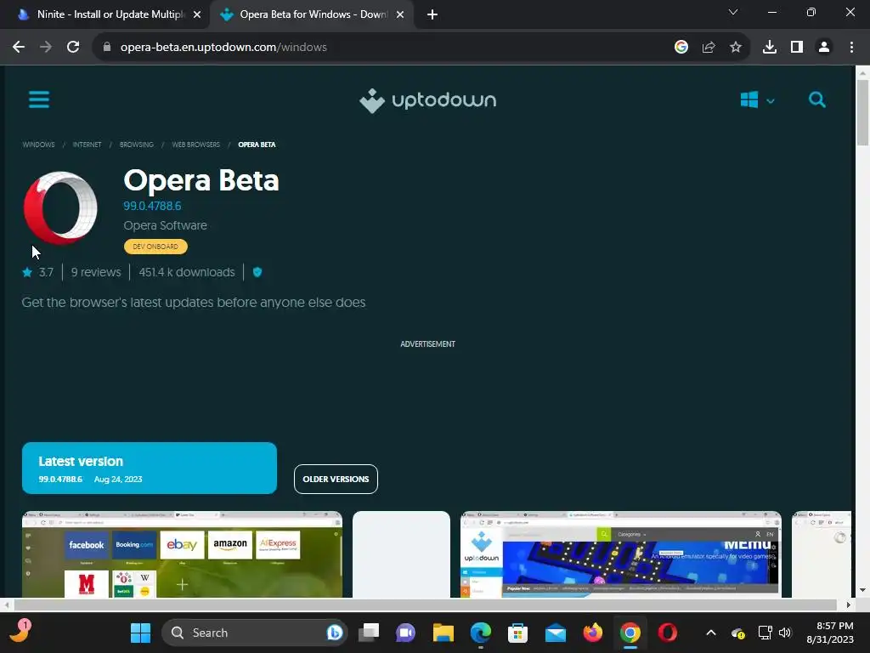Screen dimensions: 870x653
Task: Open the Teams chat taskbar icon
Action: point(405,633)
